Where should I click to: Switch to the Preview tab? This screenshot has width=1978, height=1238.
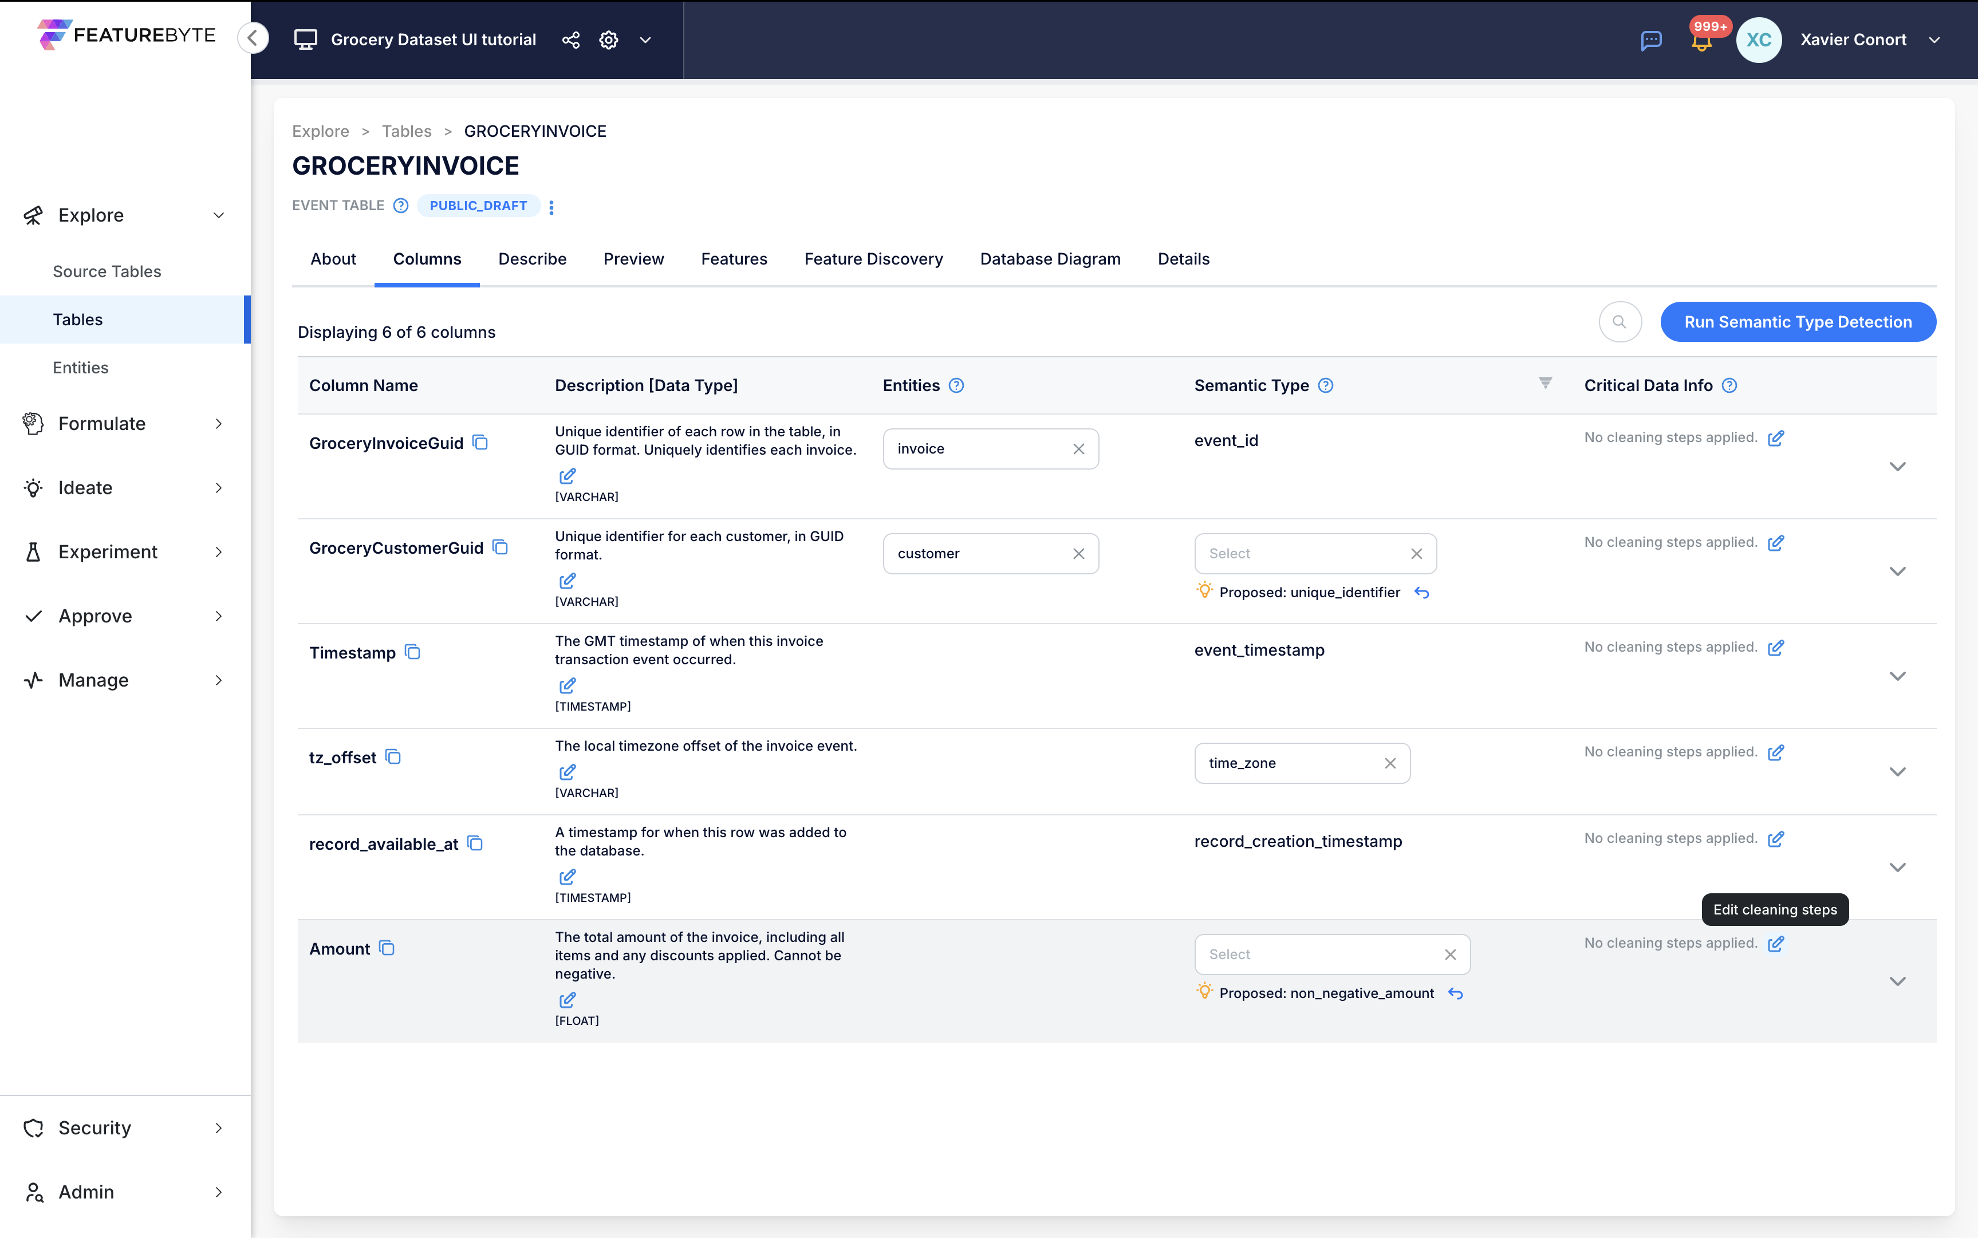point(633,258)
